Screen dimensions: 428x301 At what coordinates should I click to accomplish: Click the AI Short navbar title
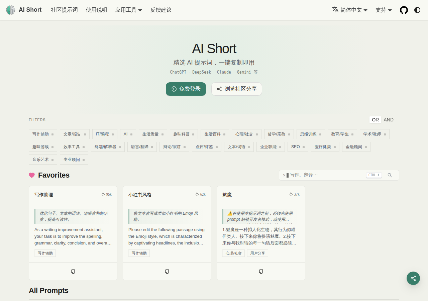[30, 10]
